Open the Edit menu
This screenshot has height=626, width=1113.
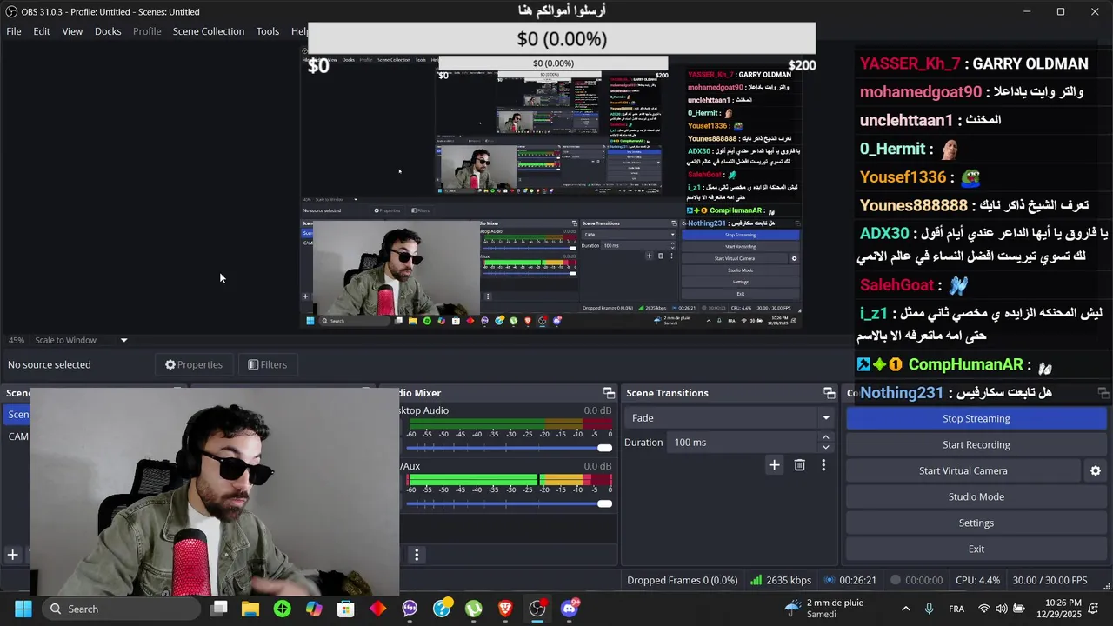click(x=42, y=31)
